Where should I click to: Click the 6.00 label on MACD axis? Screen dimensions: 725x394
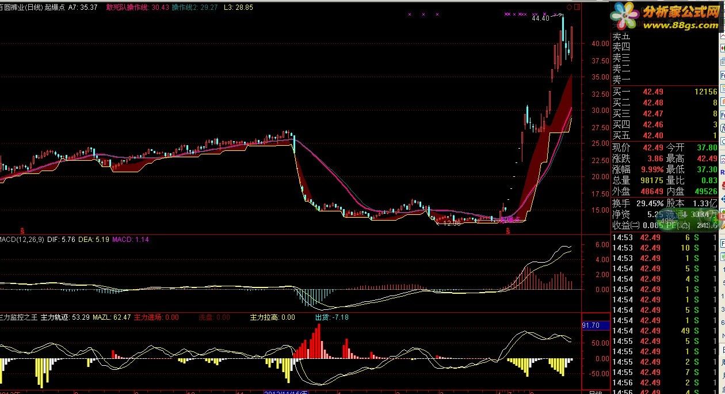coord(602,244)
